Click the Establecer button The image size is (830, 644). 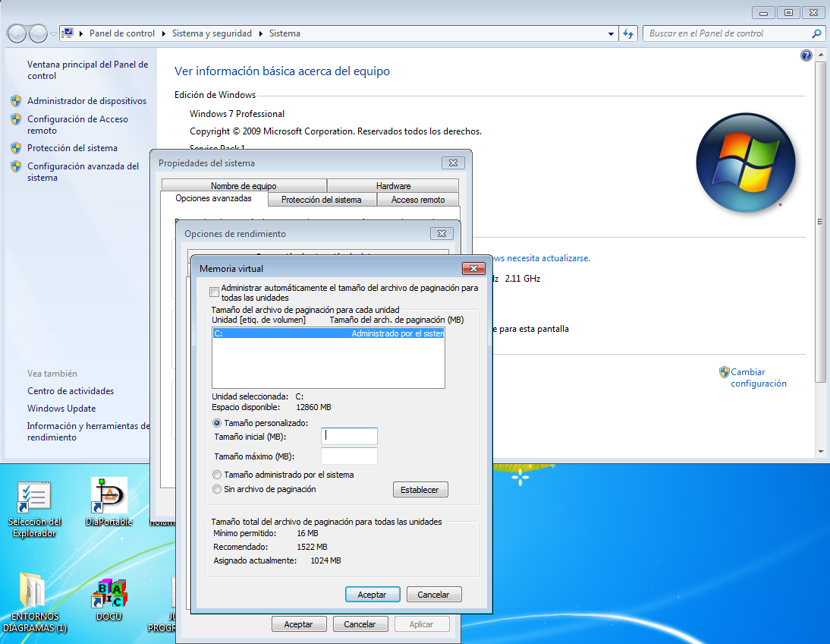[420, 490]
